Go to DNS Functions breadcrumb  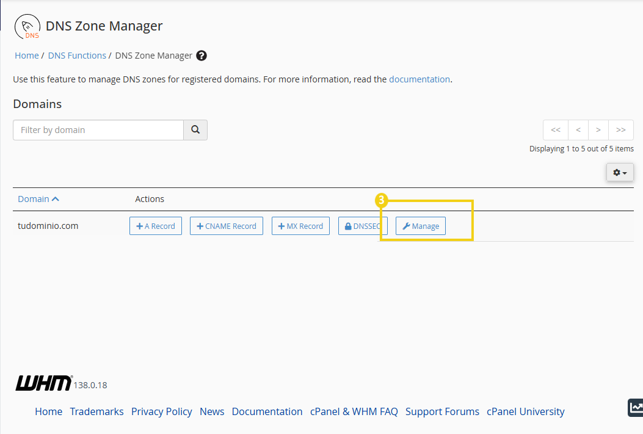pos(77,56)
